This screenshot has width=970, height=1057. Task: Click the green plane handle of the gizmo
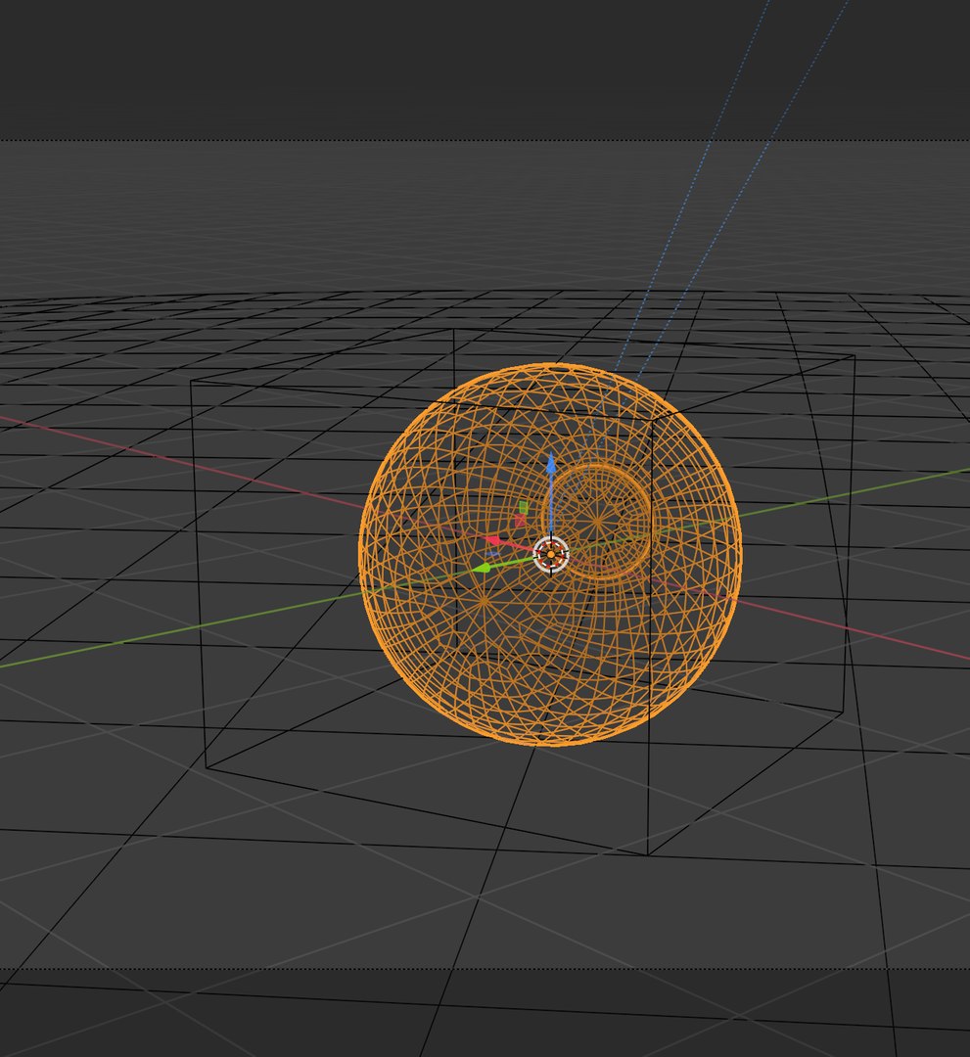pos(523,507)
